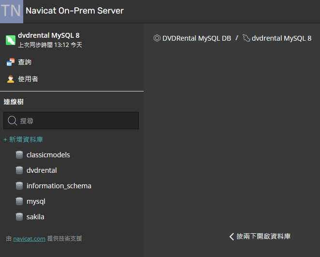Open the 使用者 (Users) menu item

28,79
